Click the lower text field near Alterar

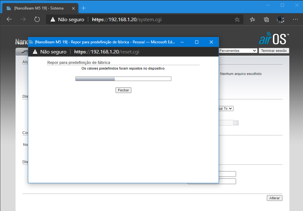[227, 181]
